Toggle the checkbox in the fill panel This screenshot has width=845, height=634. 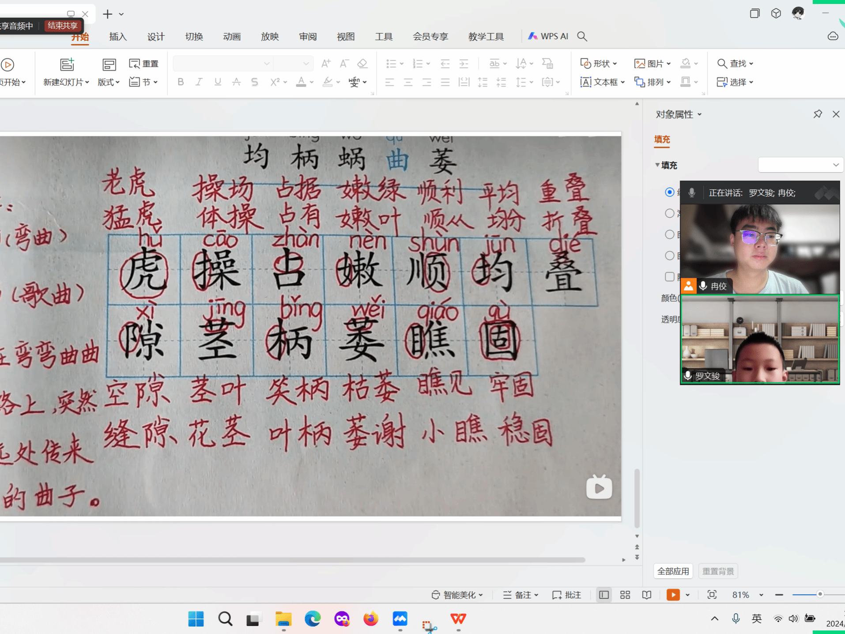(x=669, y=277)
